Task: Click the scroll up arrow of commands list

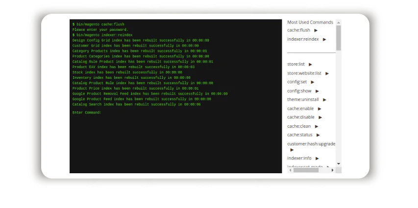Action: coord(339,23)
